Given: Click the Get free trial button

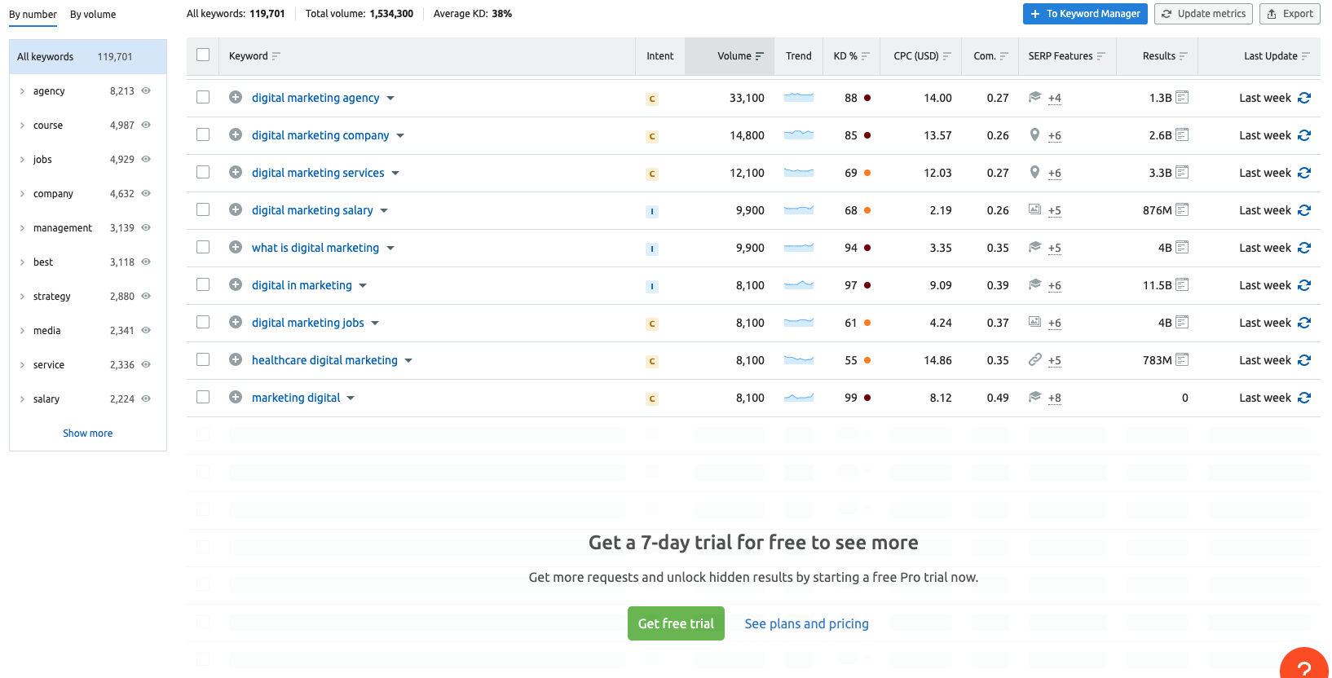Looking at the screenshot, I should pos(676,623).
